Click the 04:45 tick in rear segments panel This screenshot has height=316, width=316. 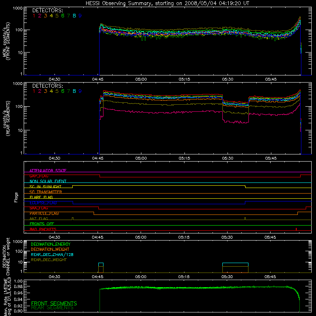point(98,158)
